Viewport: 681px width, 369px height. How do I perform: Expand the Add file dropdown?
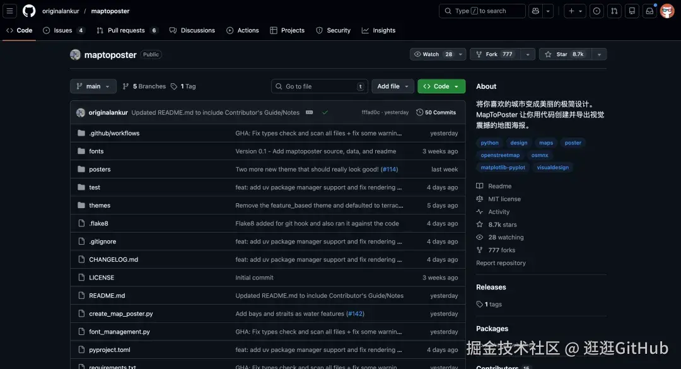click(393, 86)
